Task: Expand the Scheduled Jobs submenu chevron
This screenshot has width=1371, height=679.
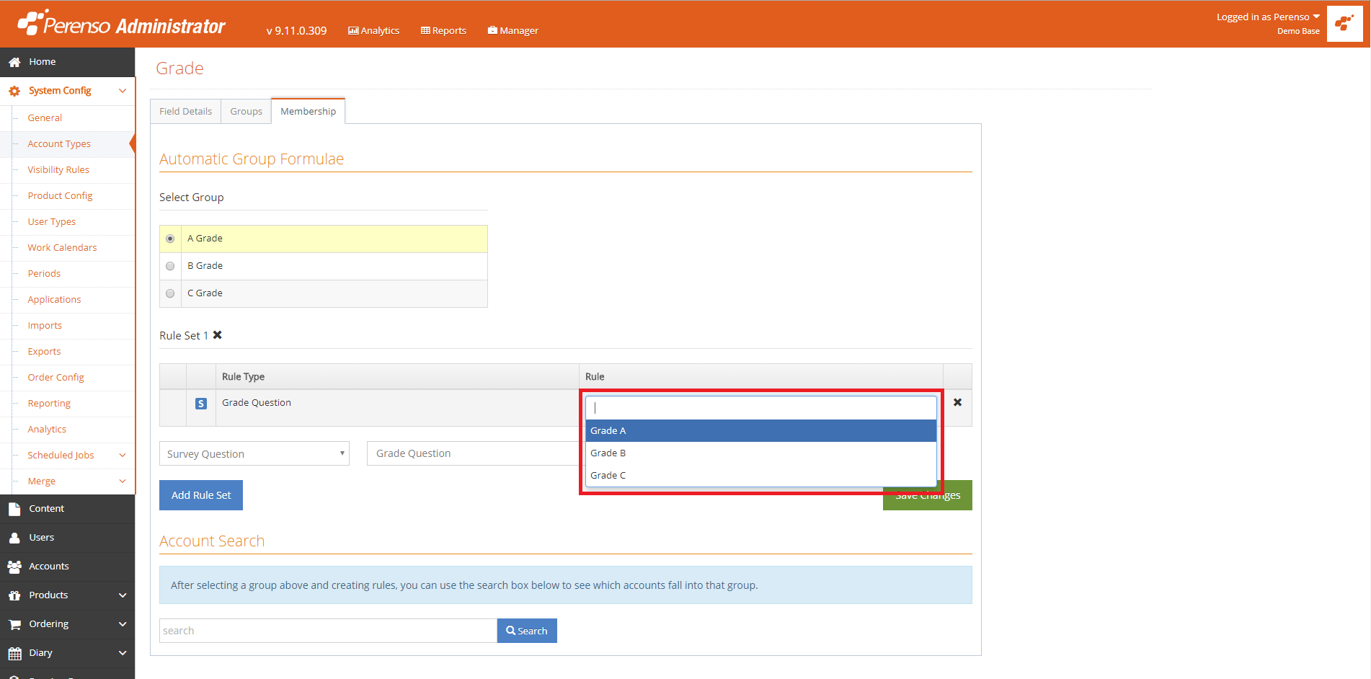Action: coord(123,456)
